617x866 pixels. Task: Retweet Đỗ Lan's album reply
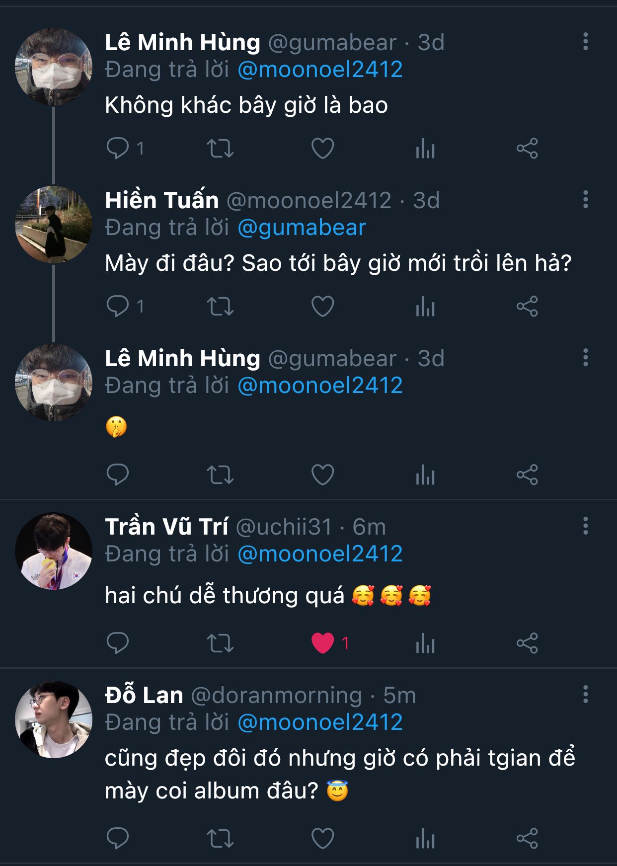click(220, 839)
